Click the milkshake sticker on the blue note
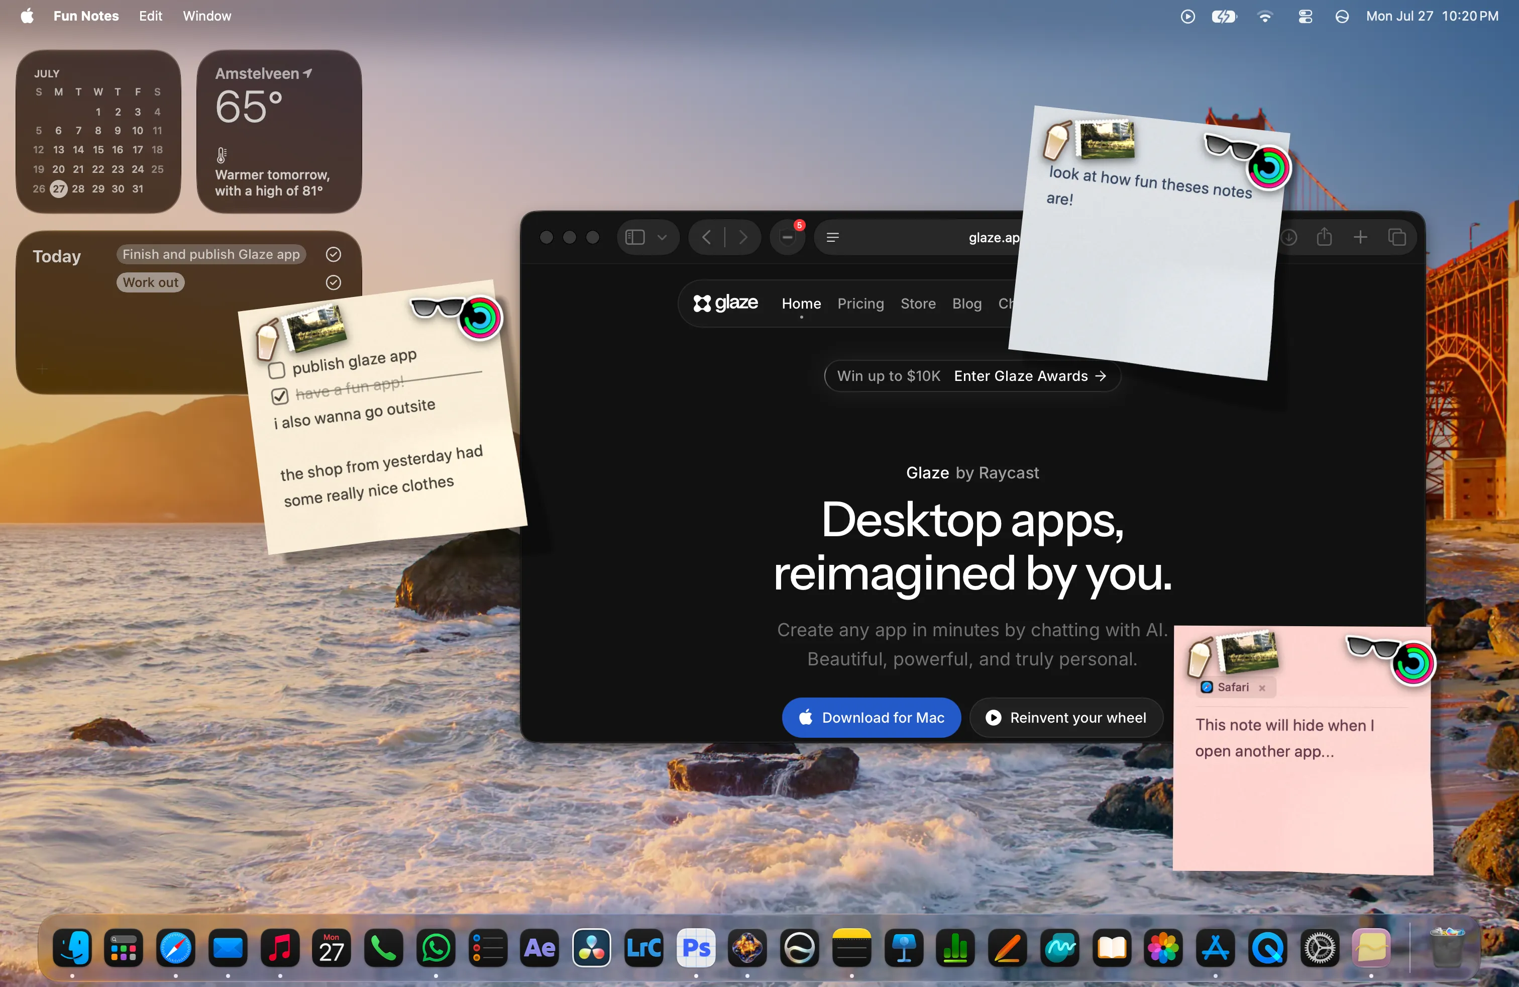 tap(1056, 140)
